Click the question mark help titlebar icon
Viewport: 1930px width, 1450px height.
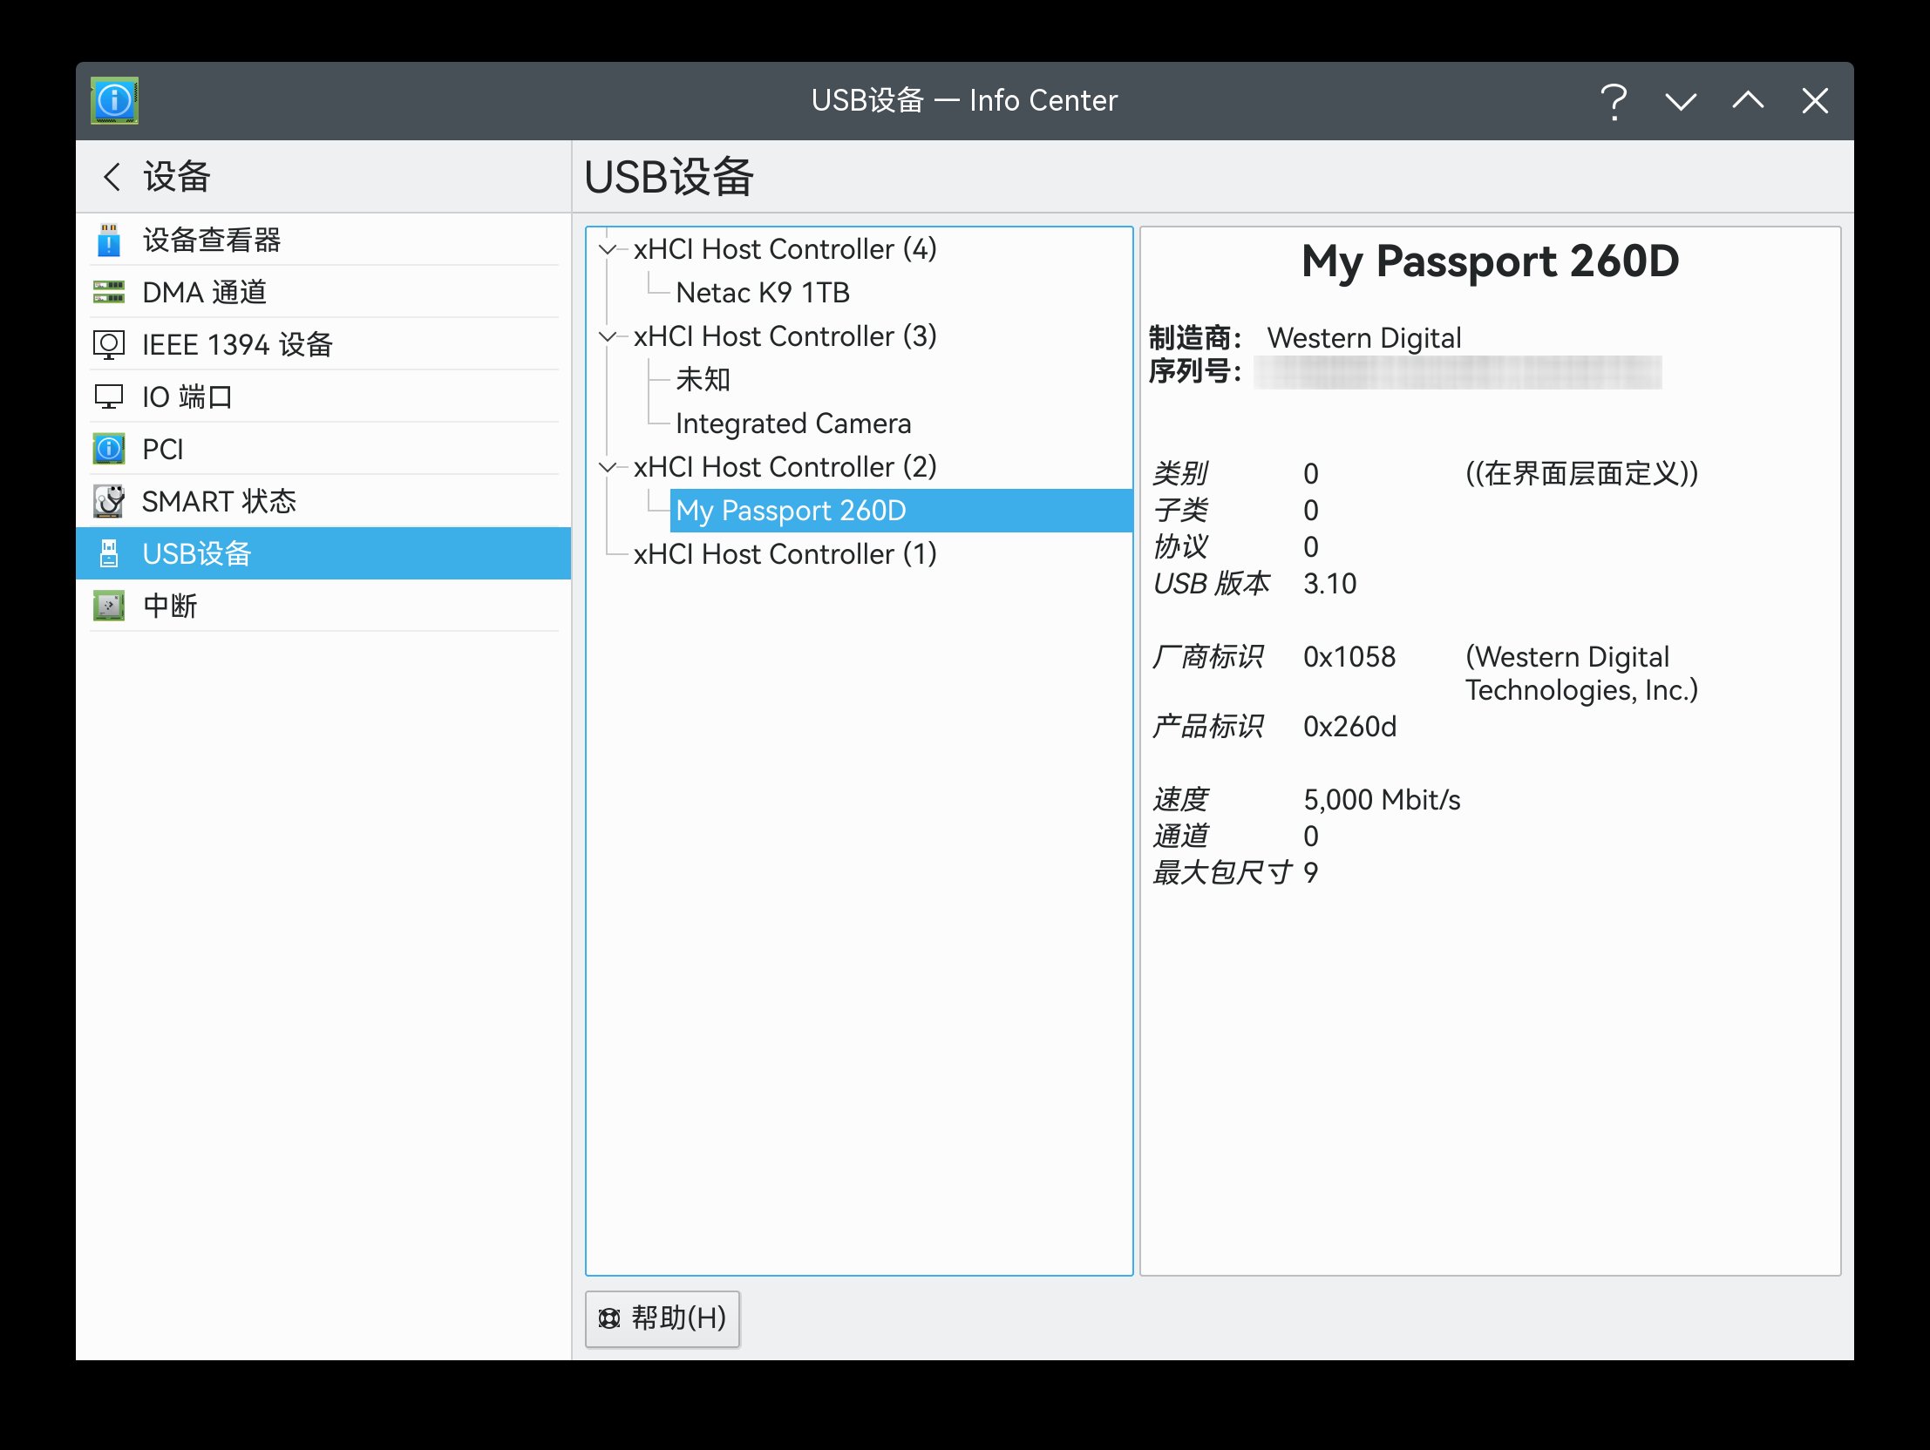click(1614, 101)
